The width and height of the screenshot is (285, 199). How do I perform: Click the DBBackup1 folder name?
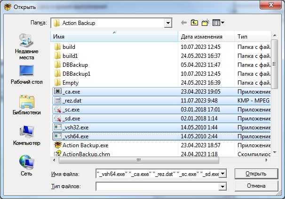pyautogui.click(x=76, y=74)
